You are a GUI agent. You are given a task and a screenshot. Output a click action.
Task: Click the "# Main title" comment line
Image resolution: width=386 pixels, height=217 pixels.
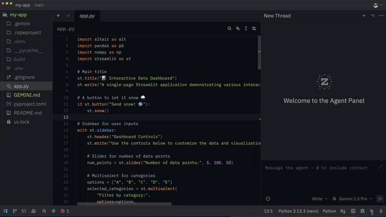click(x=92, y=71)
